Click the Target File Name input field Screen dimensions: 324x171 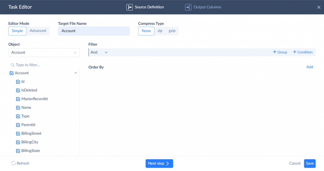click(94, 31)
